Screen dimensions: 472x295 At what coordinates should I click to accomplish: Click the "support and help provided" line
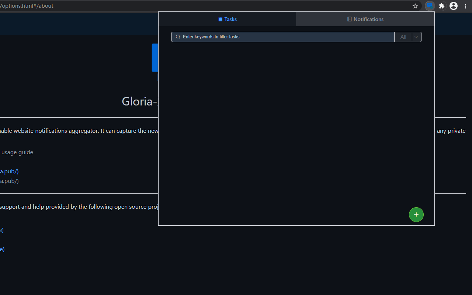[79, 207]
